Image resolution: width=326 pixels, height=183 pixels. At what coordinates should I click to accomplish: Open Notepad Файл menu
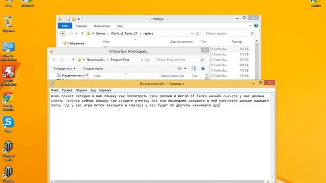[55, 90]
